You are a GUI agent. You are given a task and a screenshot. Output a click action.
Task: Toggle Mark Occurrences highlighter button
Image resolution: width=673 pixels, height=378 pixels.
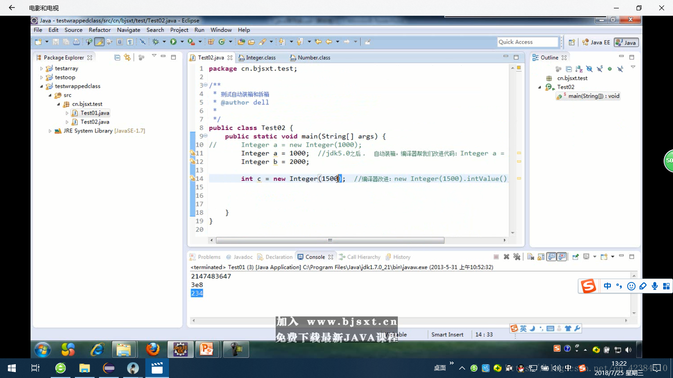click(99, 42)
